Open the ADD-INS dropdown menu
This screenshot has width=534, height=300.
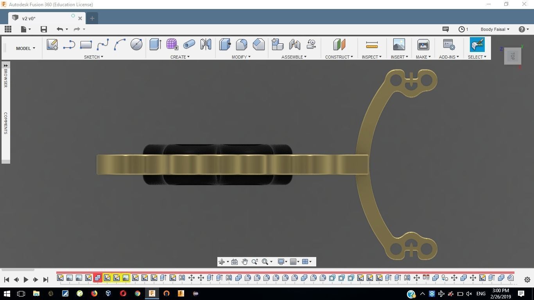449,57
